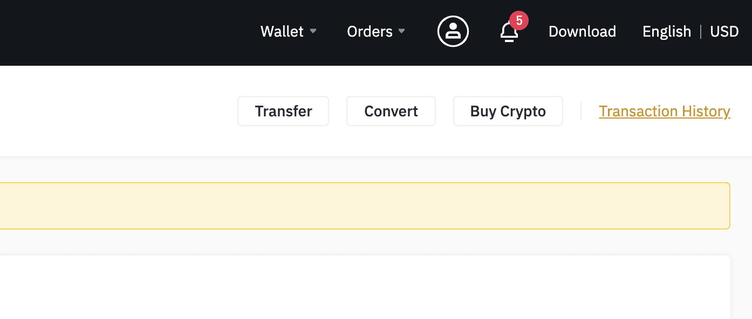The height and width of the screenshot is (319, 752).
Task: Open the Orders menu label
Action: pos(370,31)
